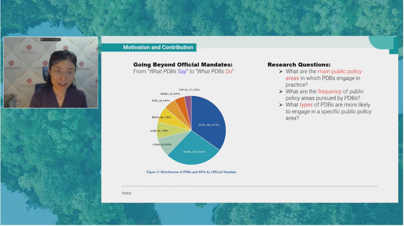Click the 'footer' text on the slide
The height and width of the screenshot is (226, 404).
127,193
